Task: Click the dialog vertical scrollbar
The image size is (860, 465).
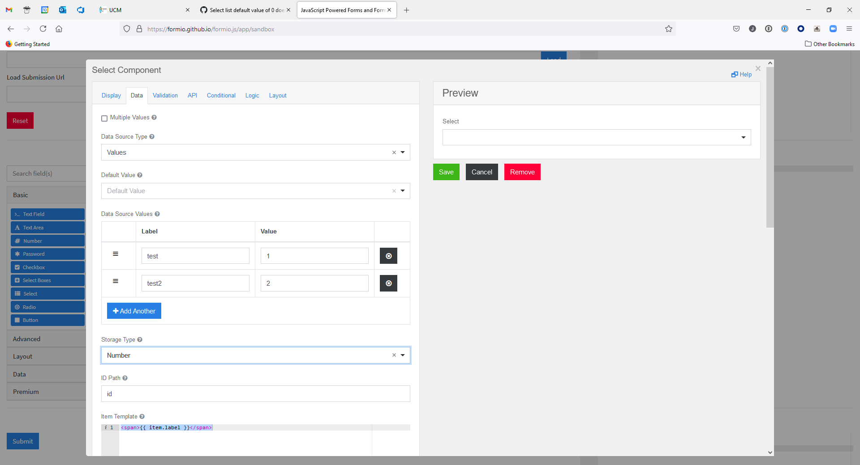Action: [770, 148]
